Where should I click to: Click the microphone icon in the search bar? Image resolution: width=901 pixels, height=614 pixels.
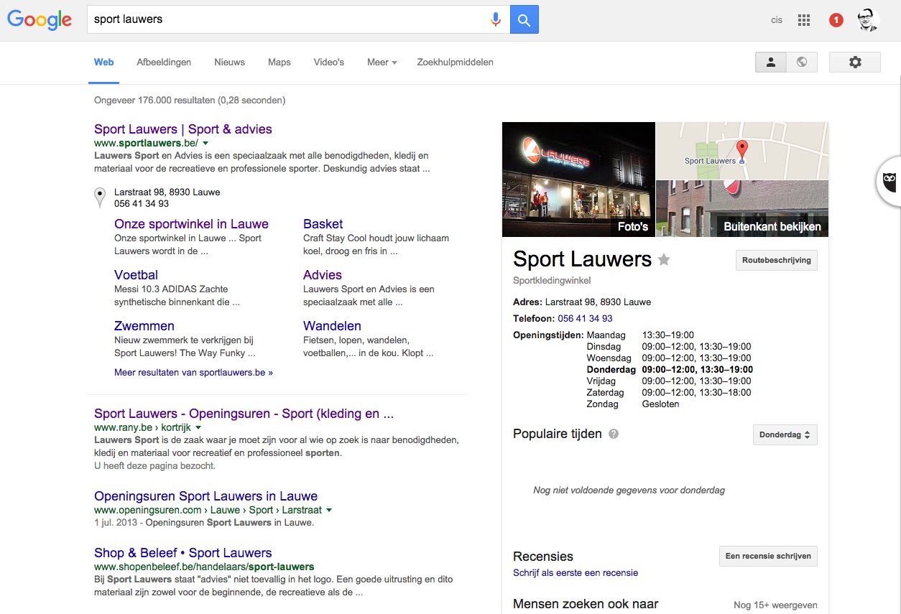tap(496, 19)
